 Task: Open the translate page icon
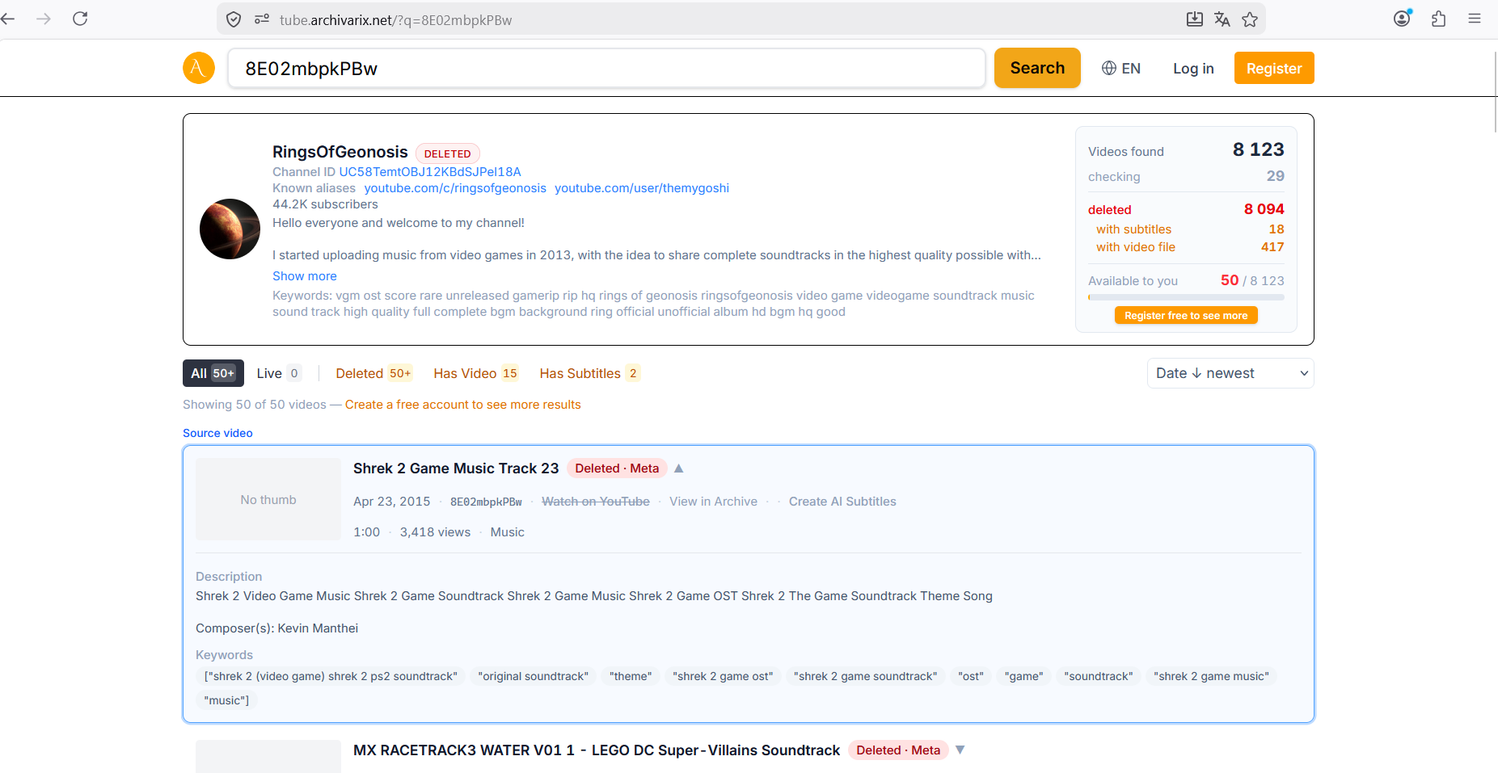(x=1222, y=19)
